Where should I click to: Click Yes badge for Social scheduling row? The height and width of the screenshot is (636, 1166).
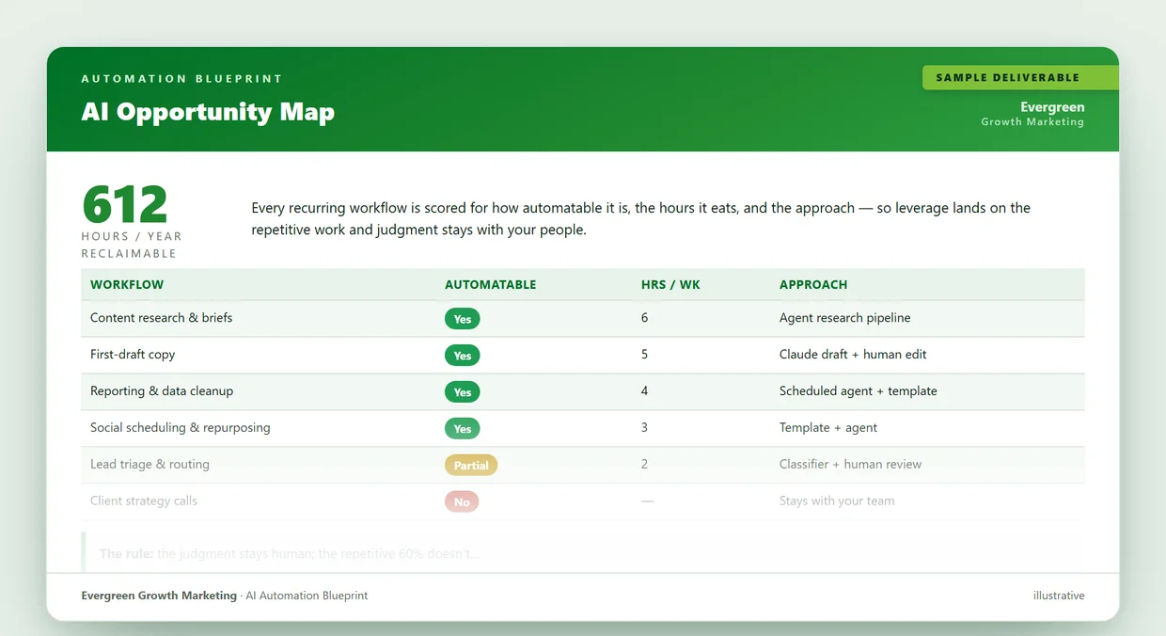pyautogui.click(x=462, y=429)
